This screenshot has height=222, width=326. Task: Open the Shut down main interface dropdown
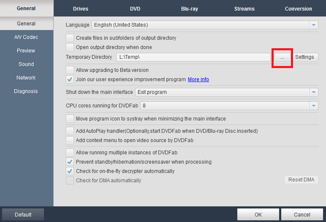[x=313, y=92]
